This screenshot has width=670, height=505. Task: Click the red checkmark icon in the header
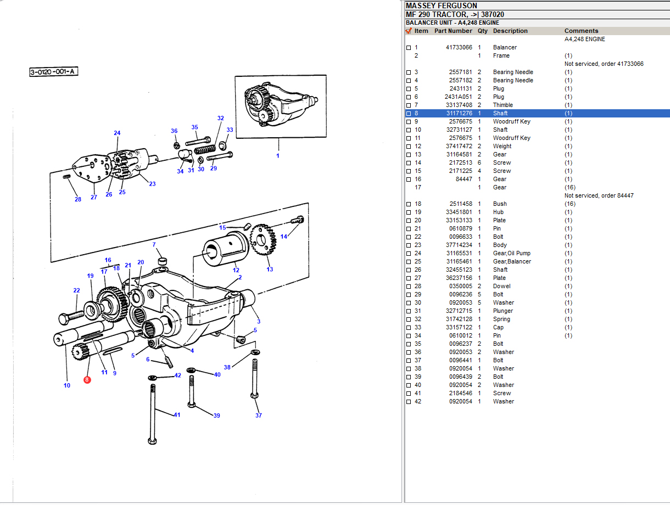point(409,31)
